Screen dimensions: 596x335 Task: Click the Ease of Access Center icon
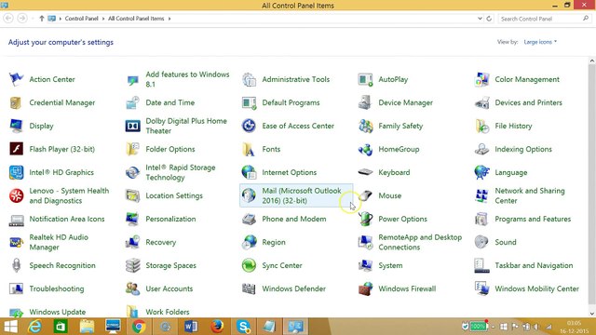coord(249,126)
